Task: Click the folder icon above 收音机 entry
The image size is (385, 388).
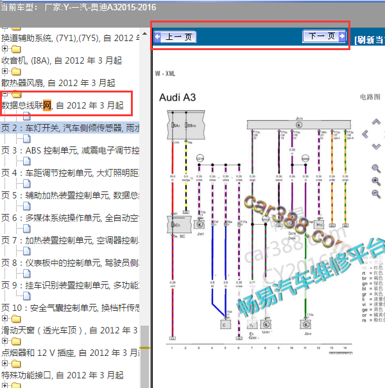Action: pyautogui.click(x=16, y=49)
